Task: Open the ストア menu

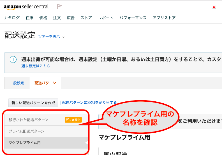Action: pos(86,18)
